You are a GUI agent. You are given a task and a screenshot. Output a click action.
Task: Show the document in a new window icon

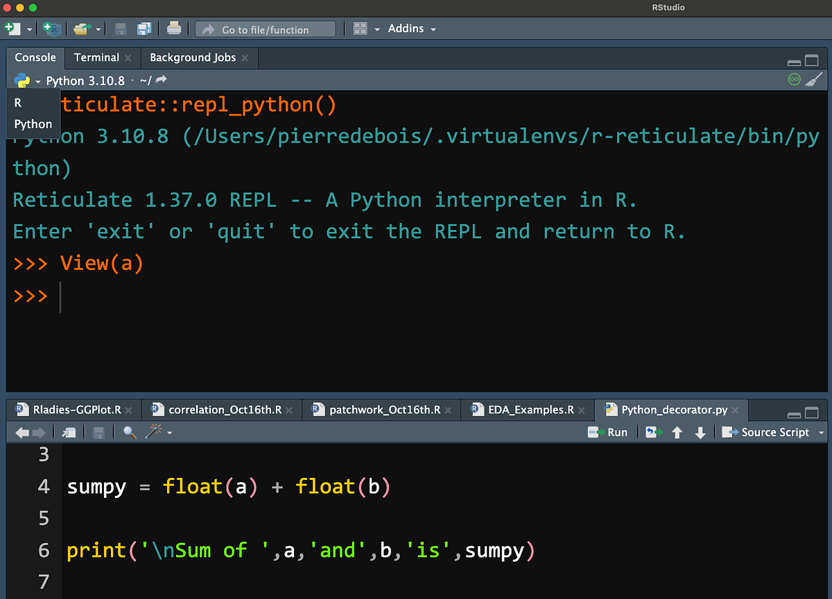pos(69,432)
